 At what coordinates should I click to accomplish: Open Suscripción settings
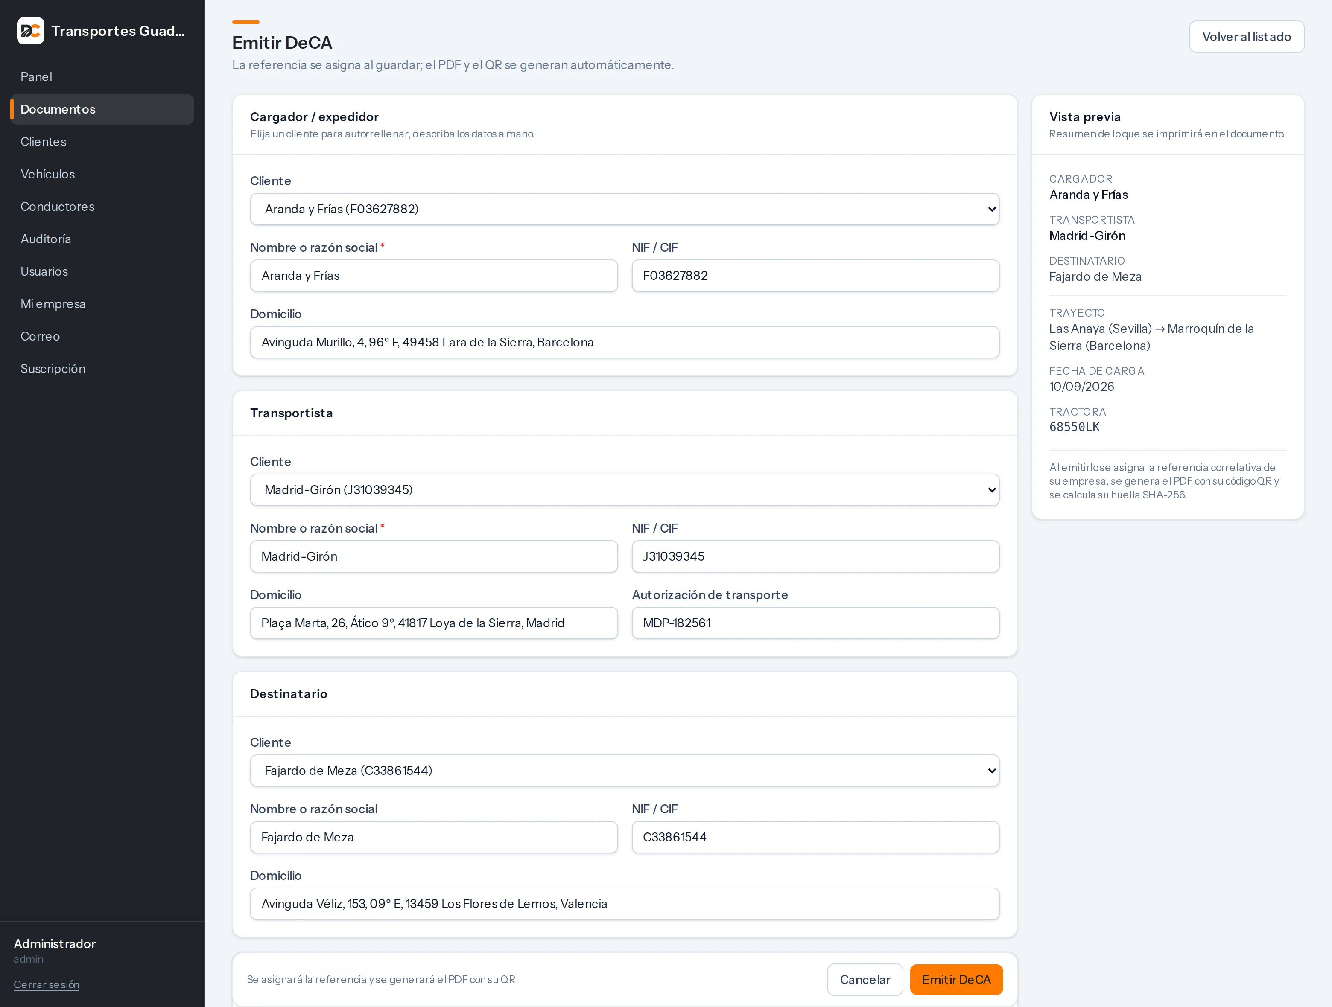102,369
